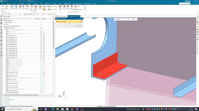The width and height of the screenshot is (199, 111).
Task: Select the Datum Plane tool
Action: coord(2,8)
